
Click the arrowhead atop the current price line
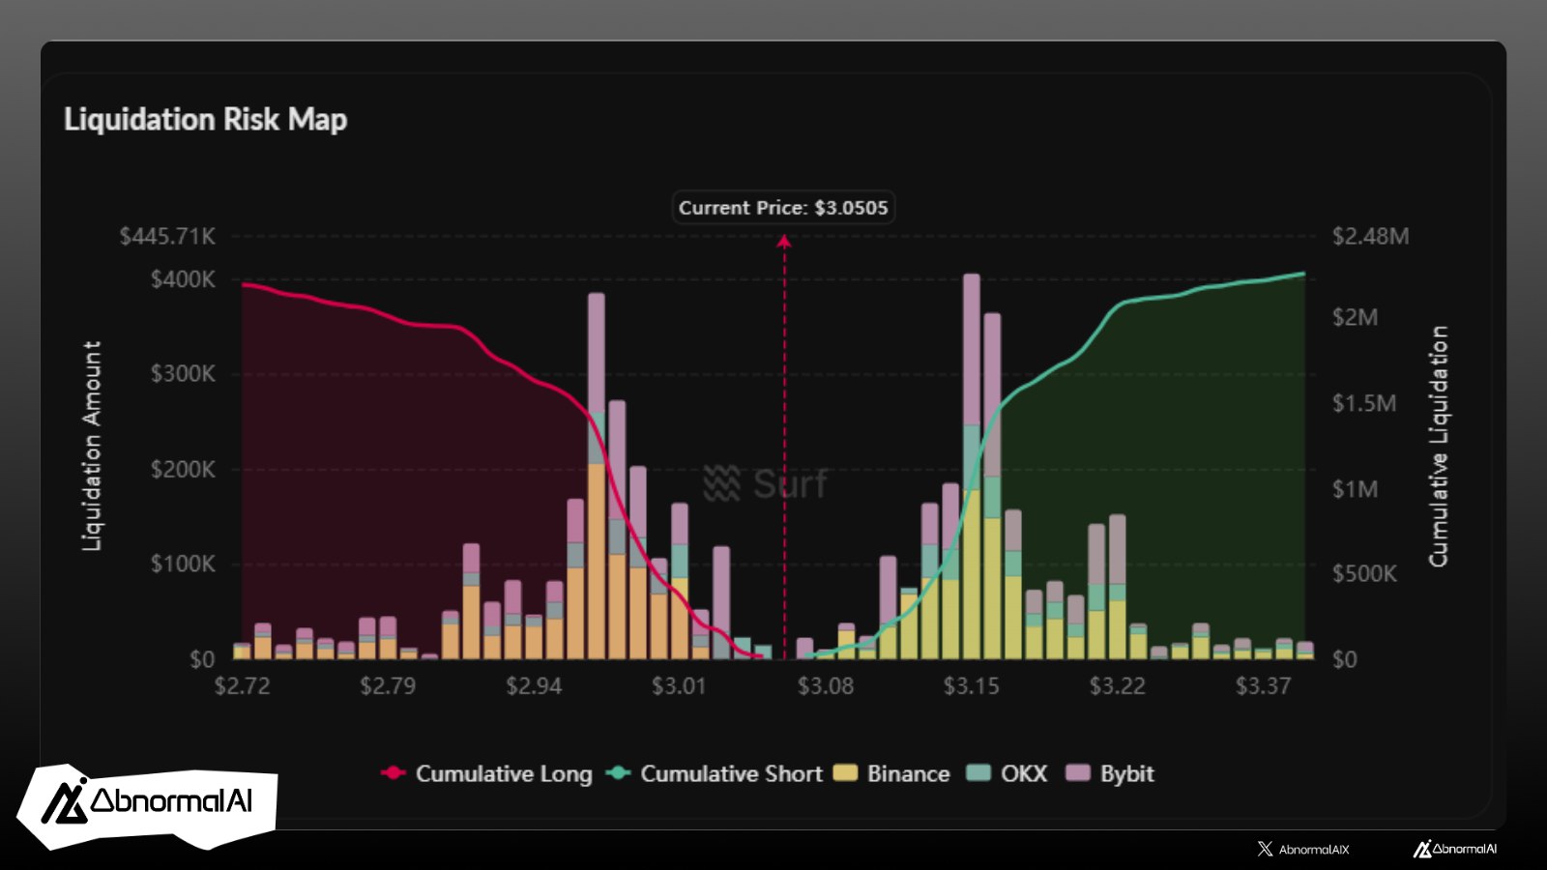(784, 241)
